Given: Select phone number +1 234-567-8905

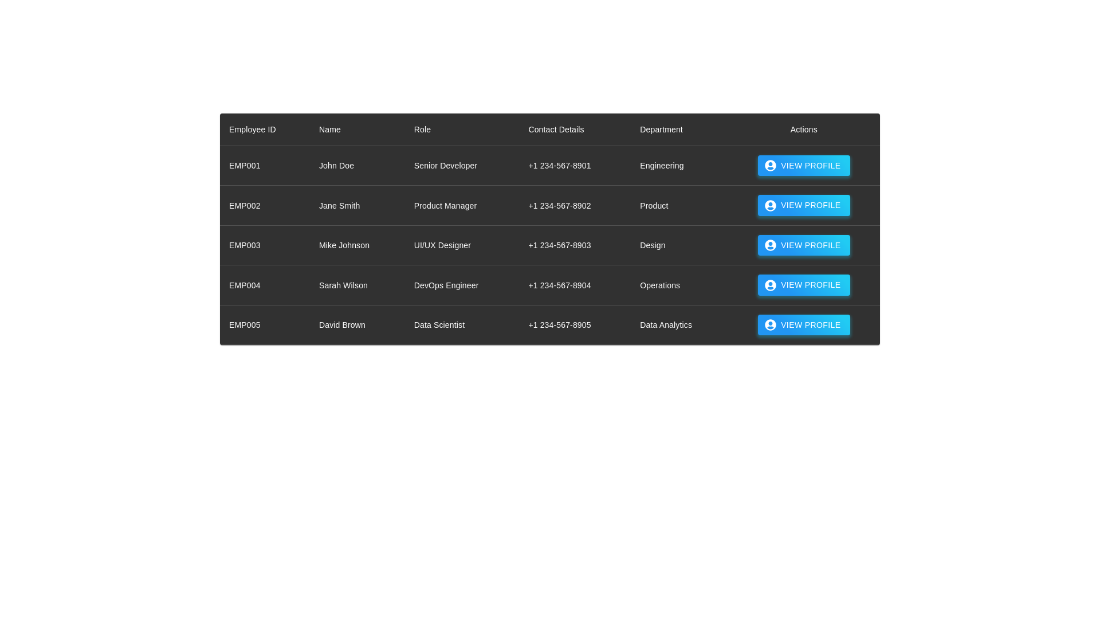Looking at the screenshot, I should point(559,325).
